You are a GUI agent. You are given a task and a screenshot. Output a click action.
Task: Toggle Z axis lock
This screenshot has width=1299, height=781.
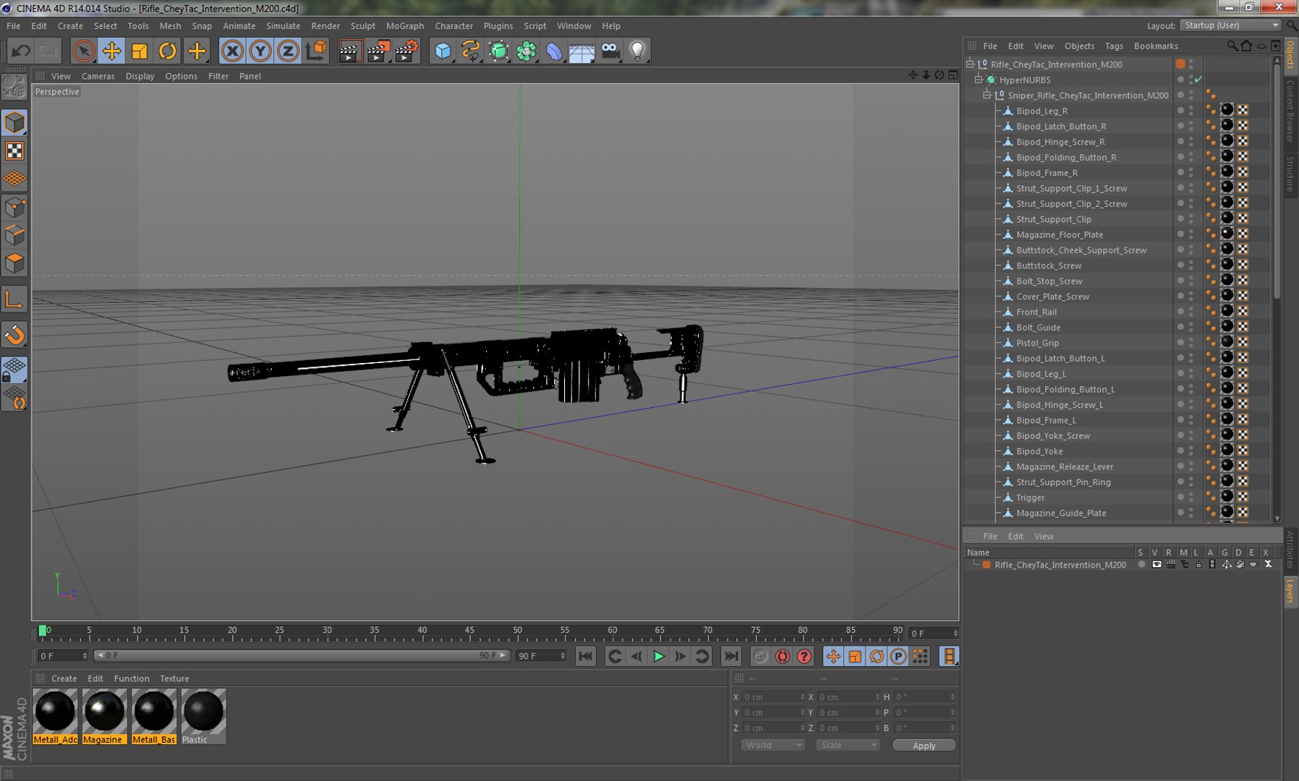click(288, 51)
